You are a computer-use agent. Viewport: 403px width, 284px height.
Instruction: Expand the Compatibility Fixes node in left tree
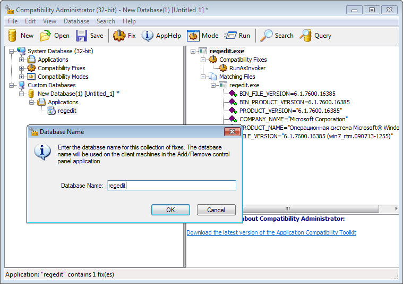(22, 68)
